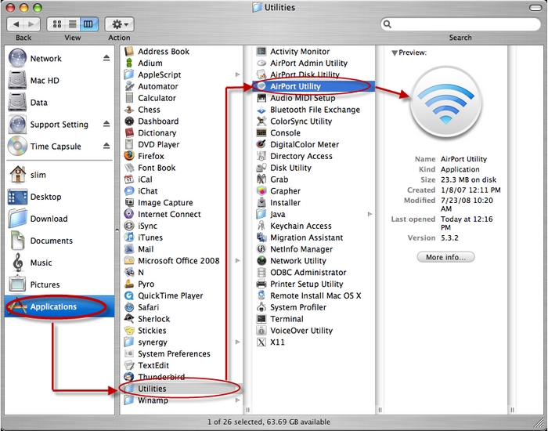Screen dimensions: 548x431
Task: Open Documents in the sidebar
Action: tap(59, 241)
